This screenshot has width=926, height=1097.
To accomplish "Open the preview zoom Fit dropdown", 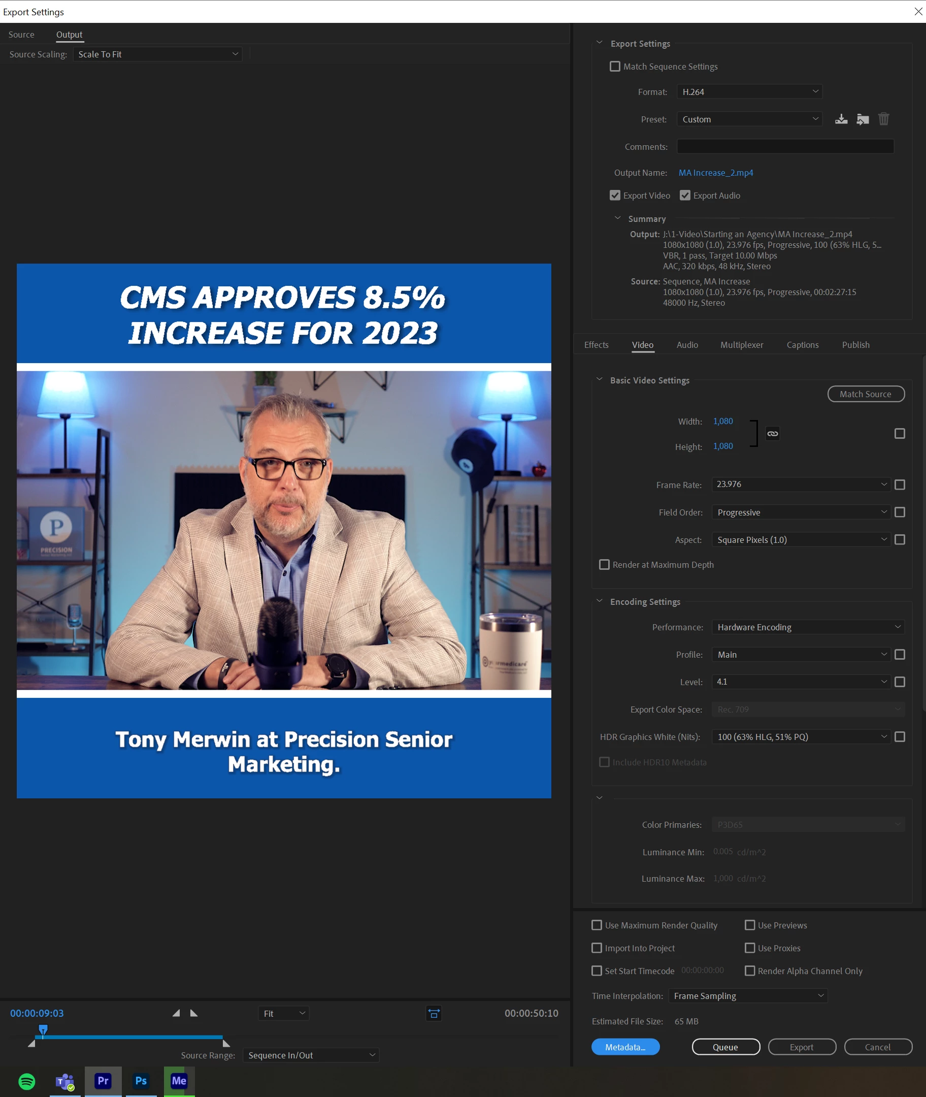I will [283, 1013].
